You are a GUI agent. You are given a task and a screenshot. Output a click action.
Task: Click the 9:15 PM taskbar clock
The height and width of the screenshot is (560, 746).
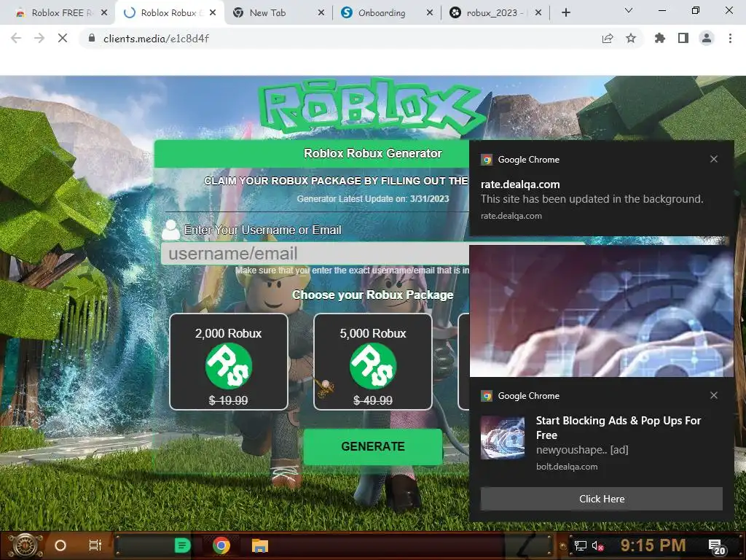653,545
